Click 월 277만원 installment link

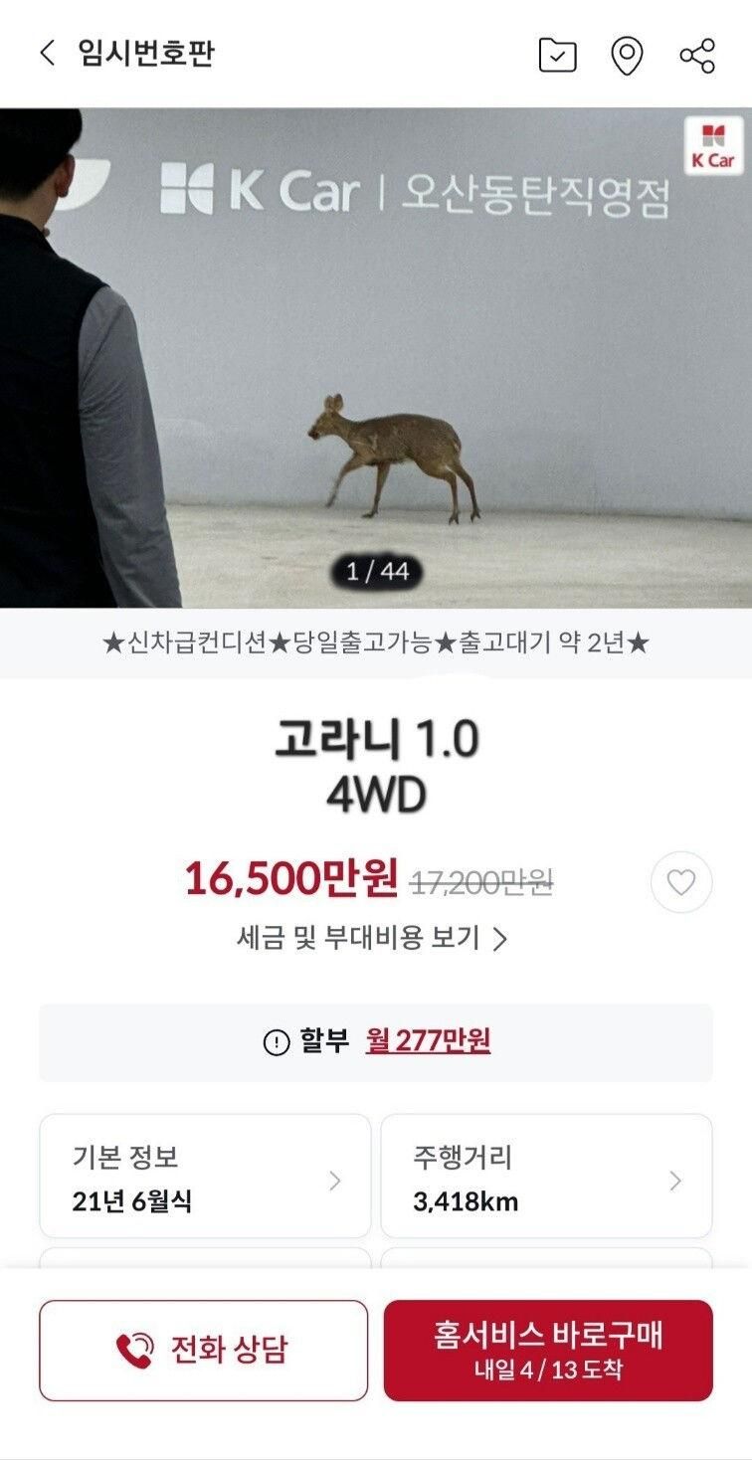(x=428, y=1041)
